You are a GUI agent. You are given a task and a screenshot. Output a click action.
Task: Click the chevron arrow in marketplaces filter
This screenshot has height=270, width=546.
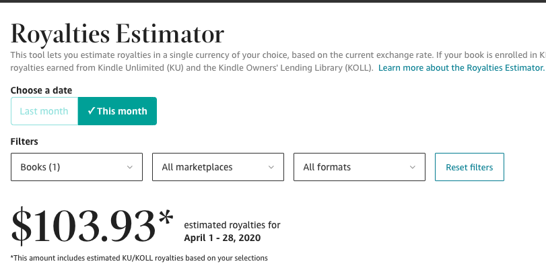click(x=271, y=167)
